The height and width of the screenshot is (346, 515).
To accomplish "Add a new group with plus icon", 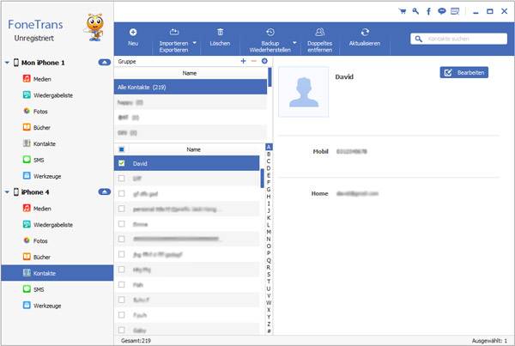I will coord(243,62).
